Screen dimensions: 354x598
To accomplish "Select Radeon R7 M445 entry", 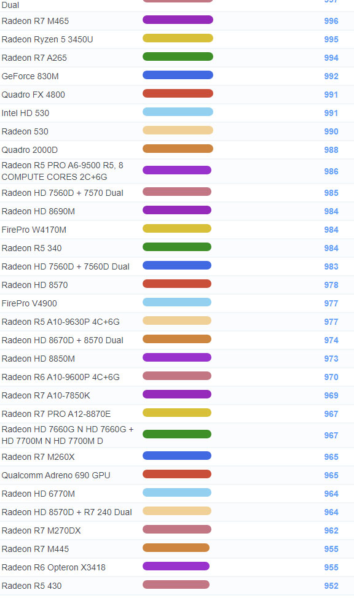I will 35,549.
